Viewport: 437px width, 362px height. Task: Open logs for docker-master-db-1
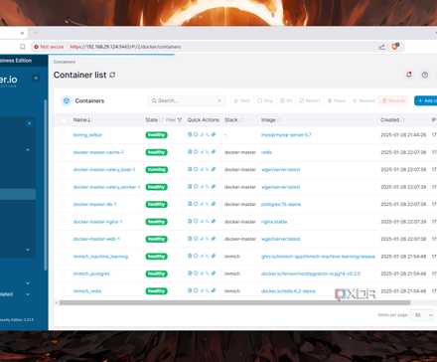[x=190, y=204]
